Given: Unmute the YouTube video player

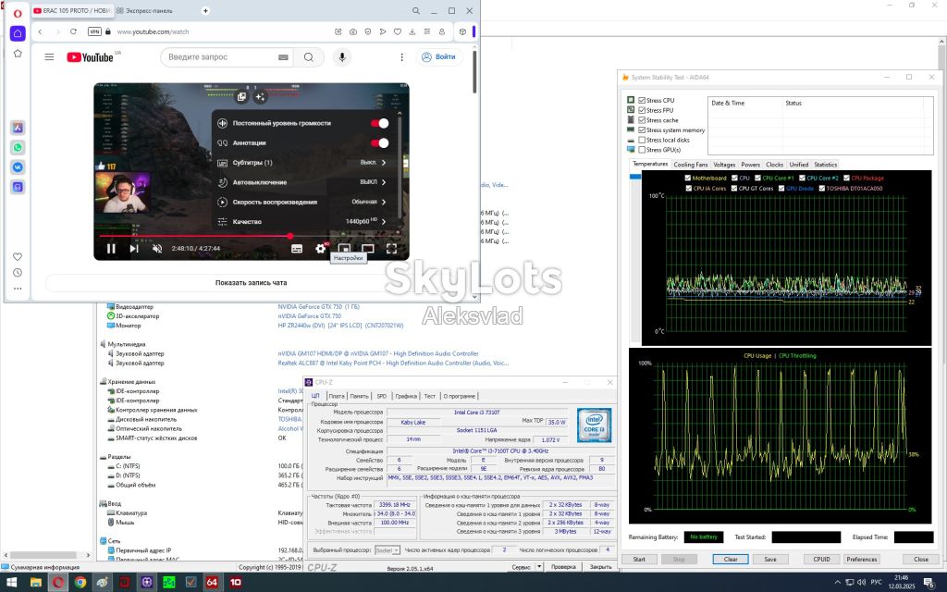Looking at the screenshot, I should pos(157,248).
